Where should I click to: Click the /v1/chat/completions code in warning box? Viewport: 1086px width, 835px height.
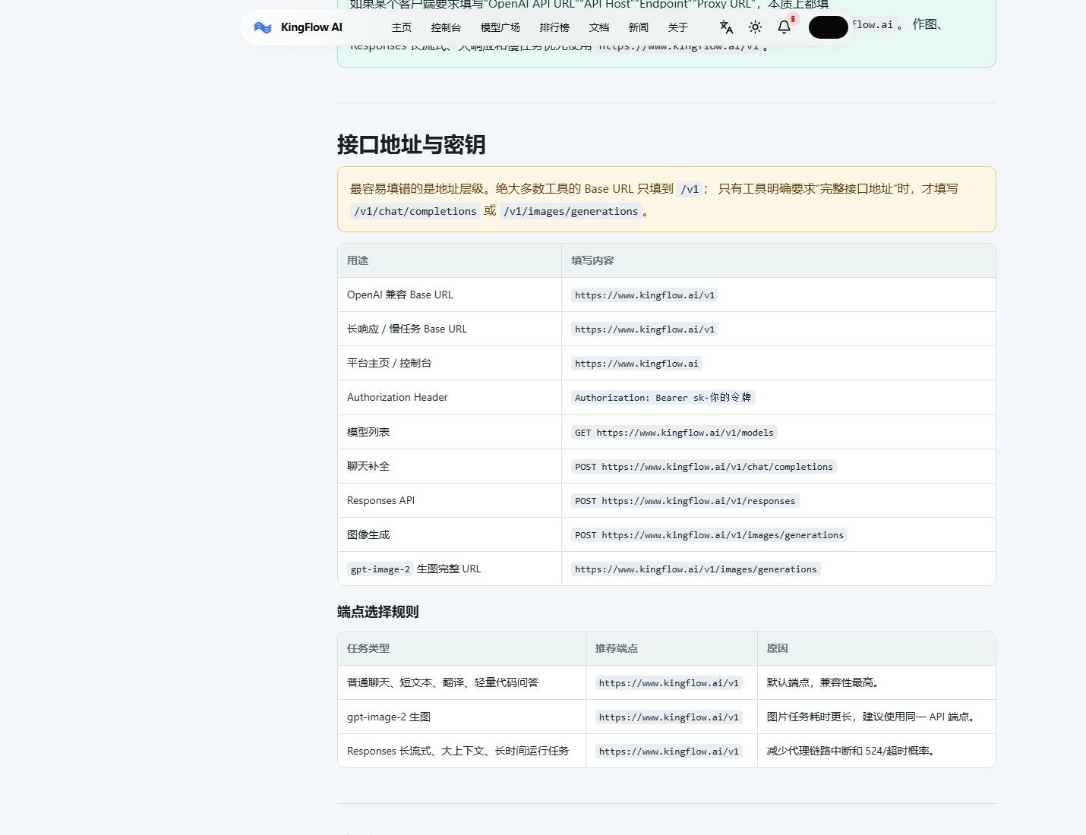(x=415, y=211)
